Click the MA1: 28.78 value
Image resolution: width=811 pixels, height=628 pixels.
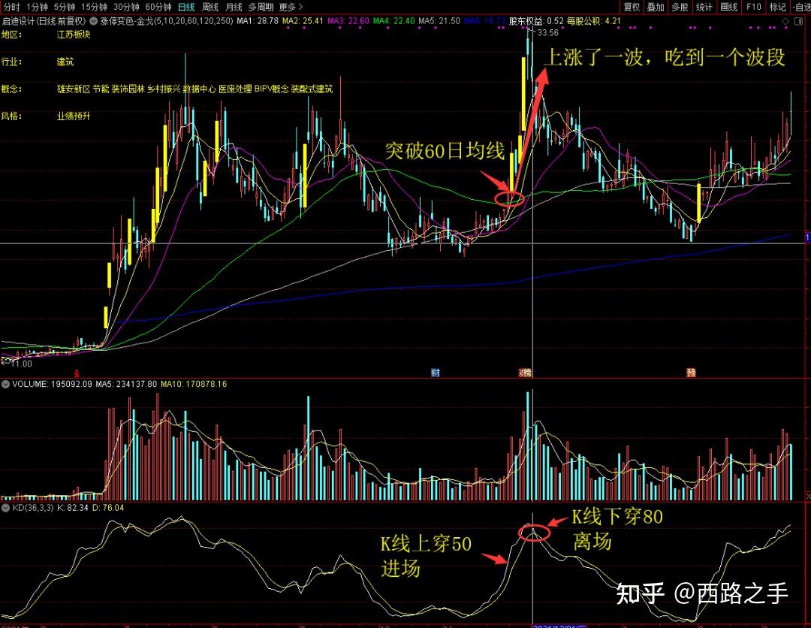[x=257, y=21]
